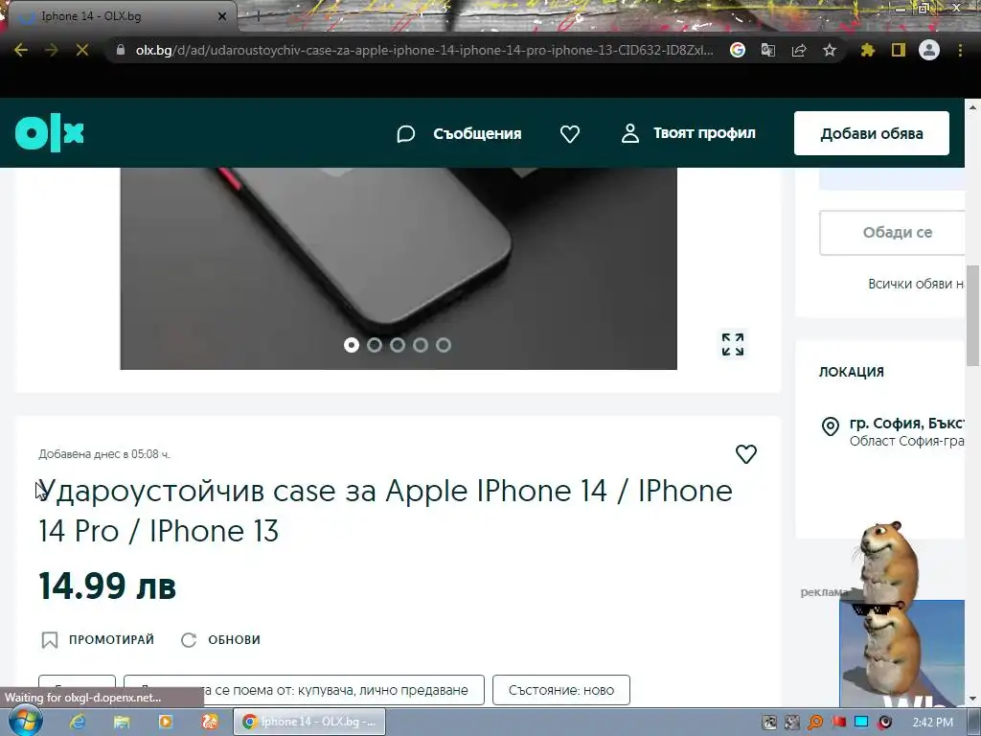
Task: Click the price 14.99 лв
Action: pyautogui.click(x=107, y=586)
